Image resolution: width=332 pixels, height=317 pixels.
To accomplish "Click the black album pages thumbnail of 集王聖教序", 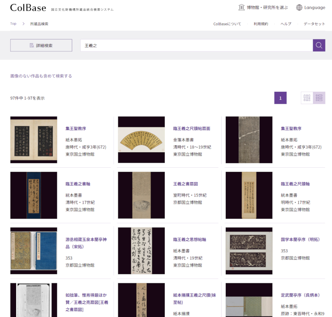I will [x=34, y=140].
